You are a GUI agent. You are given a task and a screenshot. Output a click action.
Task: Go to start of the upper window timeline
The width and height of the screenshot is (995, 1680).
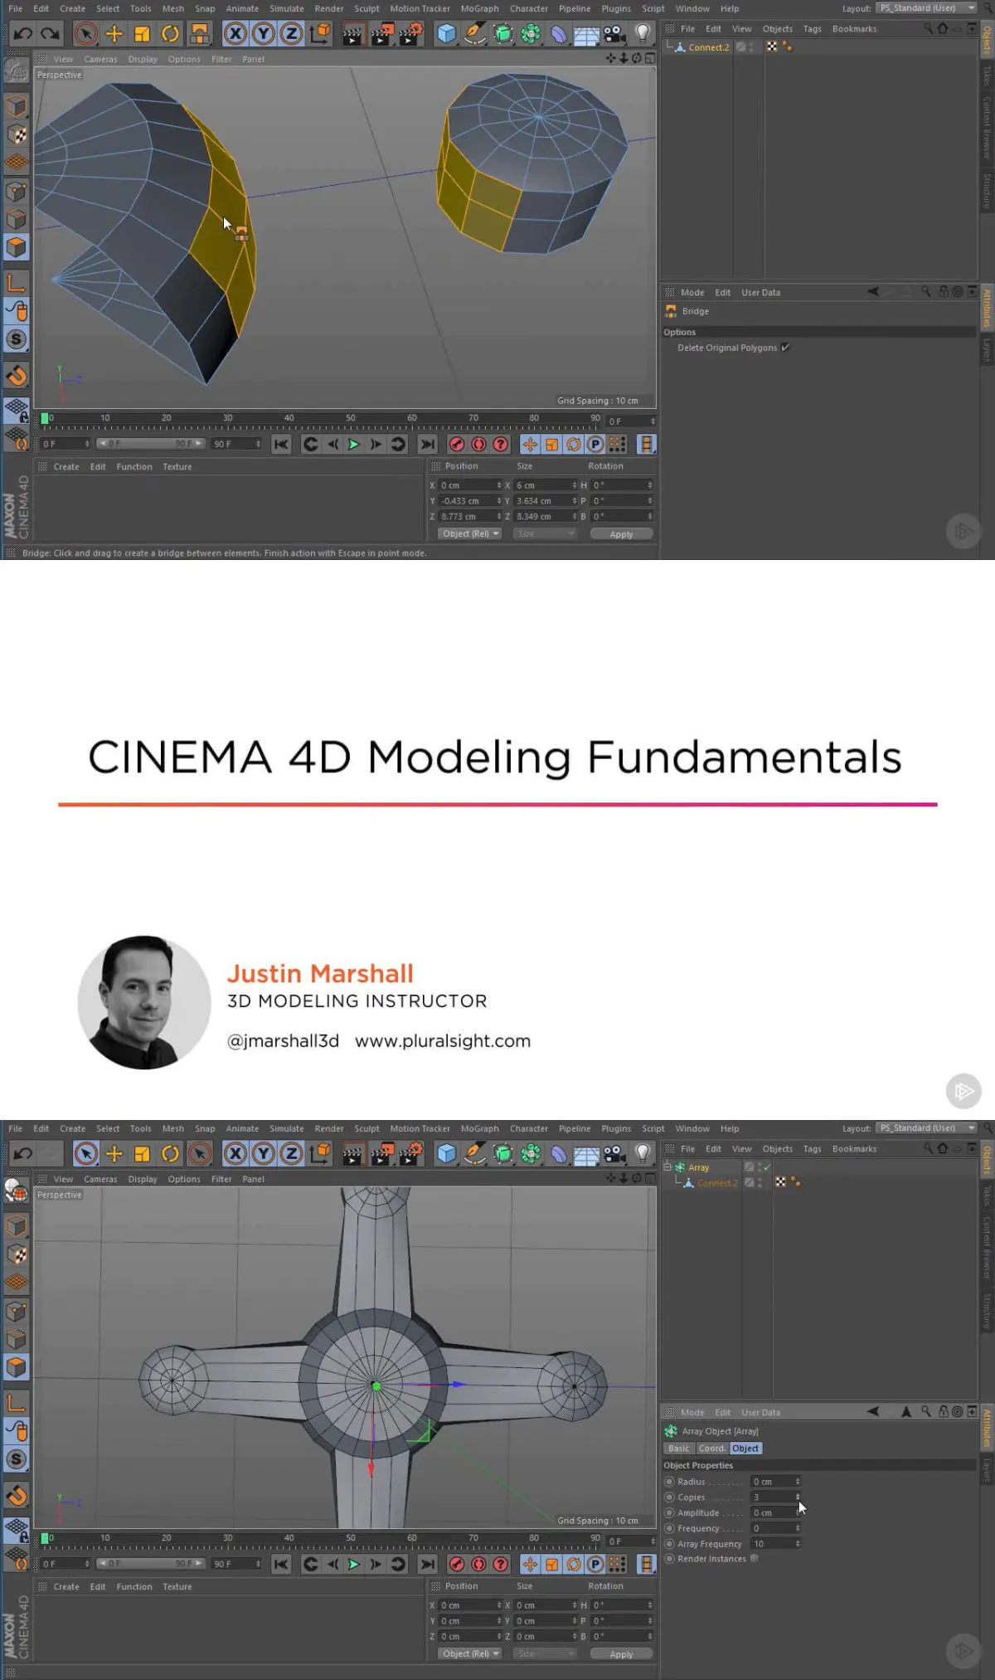point(282,444)
